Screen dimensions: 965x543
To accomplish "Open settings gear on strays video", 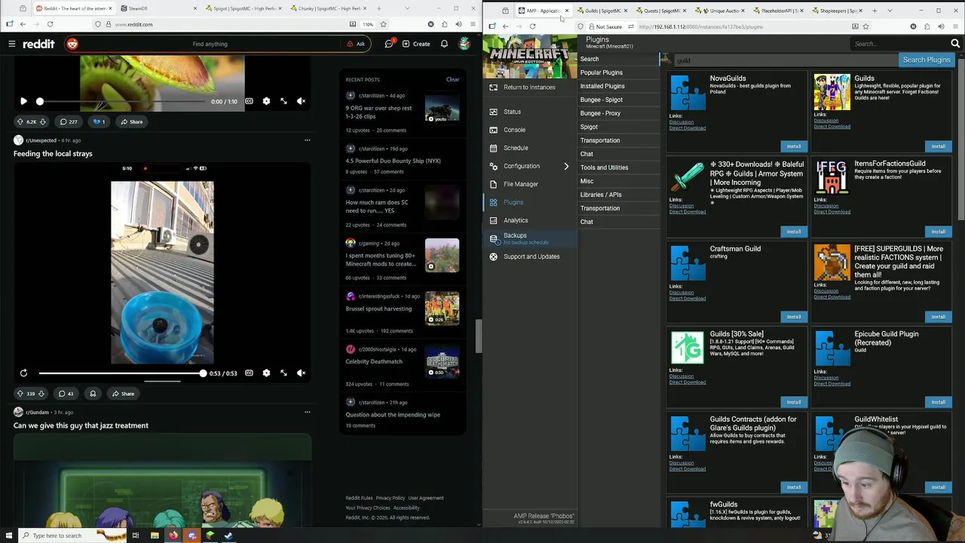I will point(266,373).
